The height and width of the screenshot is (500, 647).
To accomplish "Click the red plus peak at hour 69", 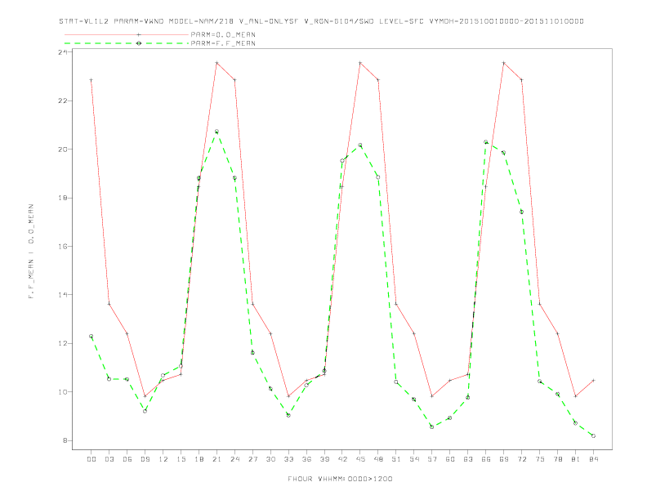I will (x=504, y=63).
